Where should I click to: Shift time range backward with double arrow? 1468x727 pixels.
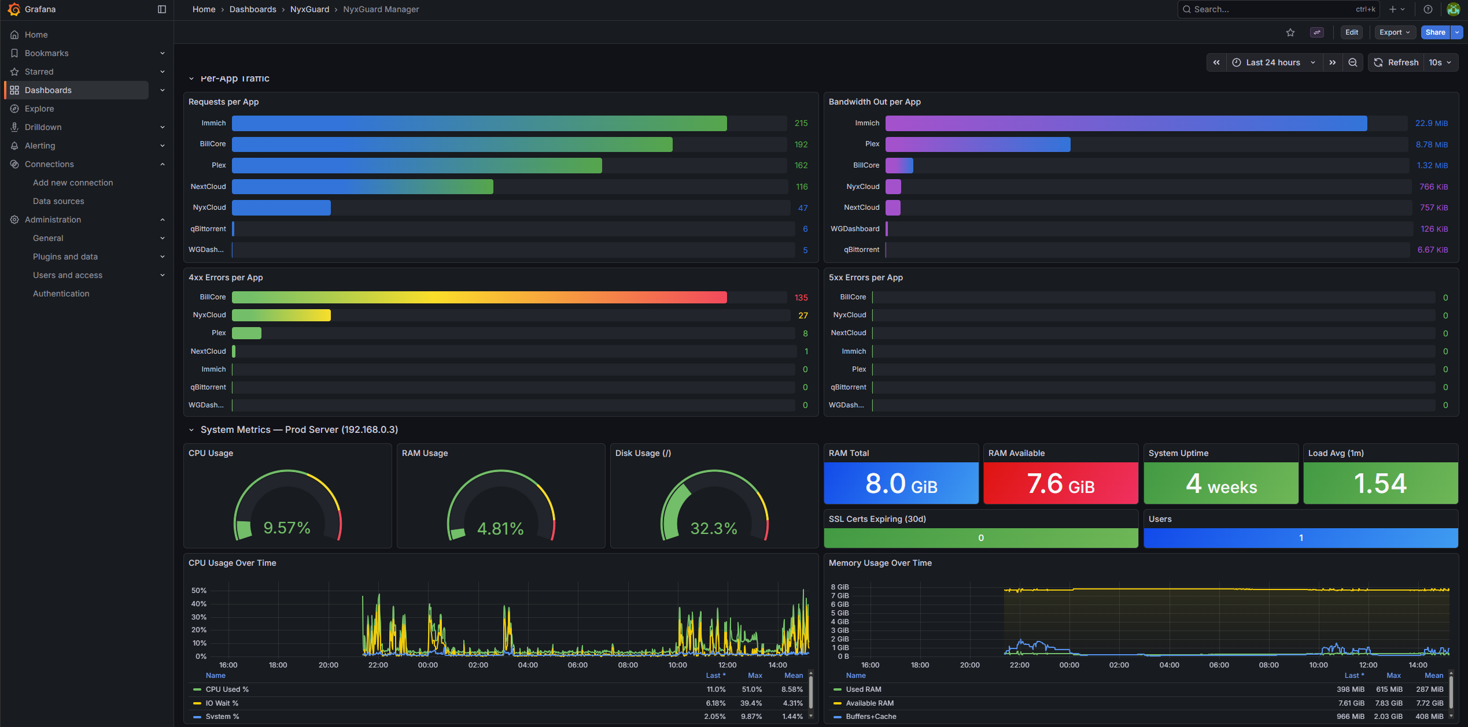pos(1216,62)
